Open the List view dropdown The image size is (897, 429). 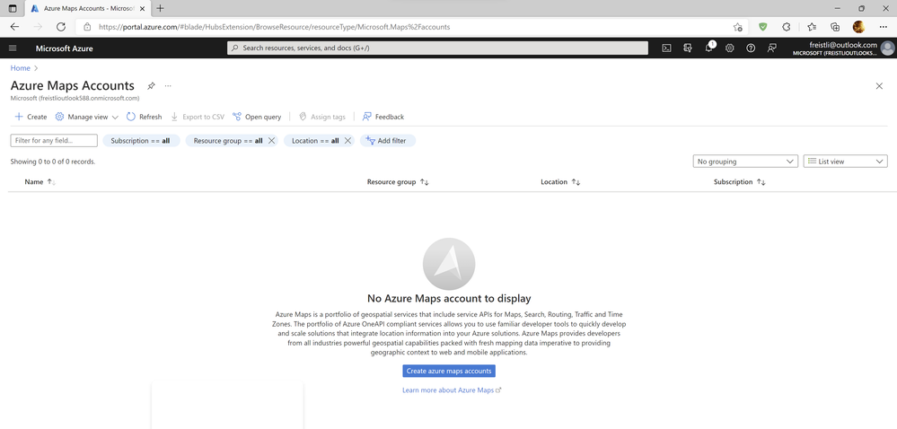point(846,162)
